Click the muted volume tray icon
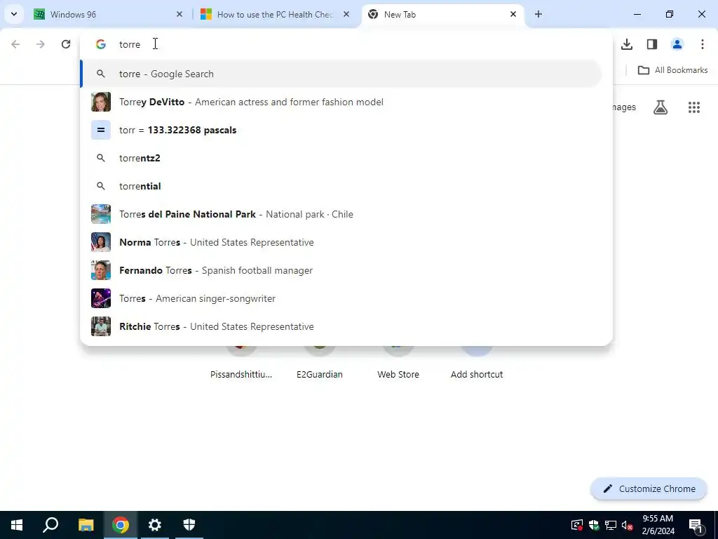Screen dimensions: 718x539 click(627, 525)
